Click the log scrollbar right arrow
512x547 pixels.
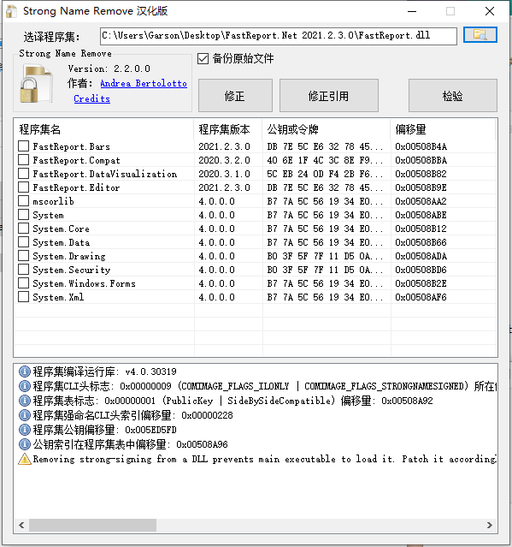[x=490, y=525]
